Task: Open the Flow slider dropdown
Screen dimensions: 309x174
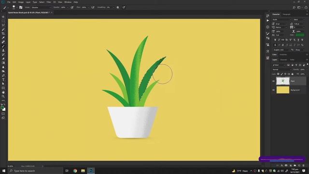Action: (x=88, y=7)
